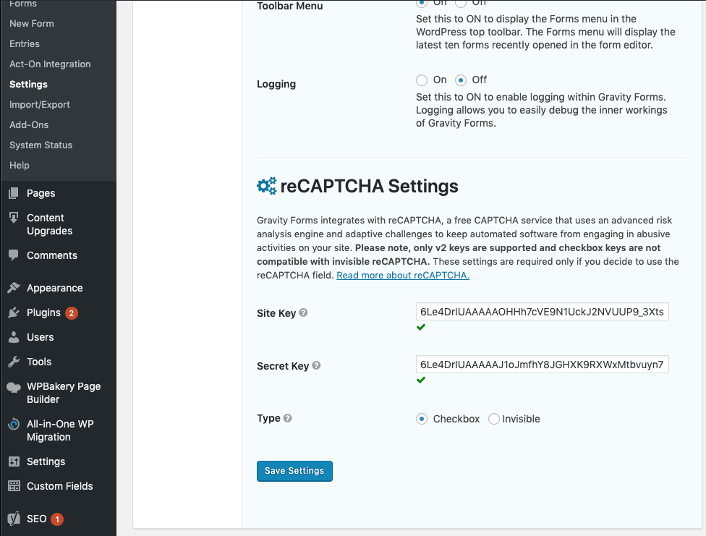Click the Save Settings button
Viewport: 706px width, 536px height.
point(294,471)
